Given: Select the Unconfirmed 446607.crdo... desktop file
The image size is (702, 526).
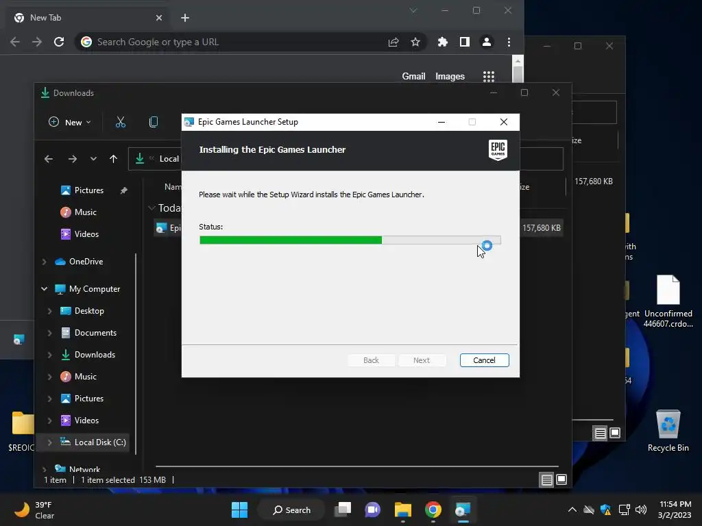Looking at the screenshot, I should tap(668, 301).
